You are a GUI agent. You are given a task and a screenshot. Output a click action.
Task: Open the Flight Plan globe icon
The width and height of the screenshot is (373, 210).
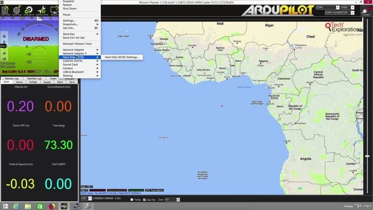[x=17, y=10]
